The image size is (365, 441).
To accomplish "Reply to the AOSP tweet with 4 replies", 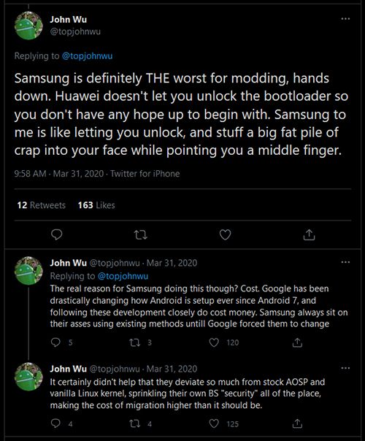I will point(55,423).
